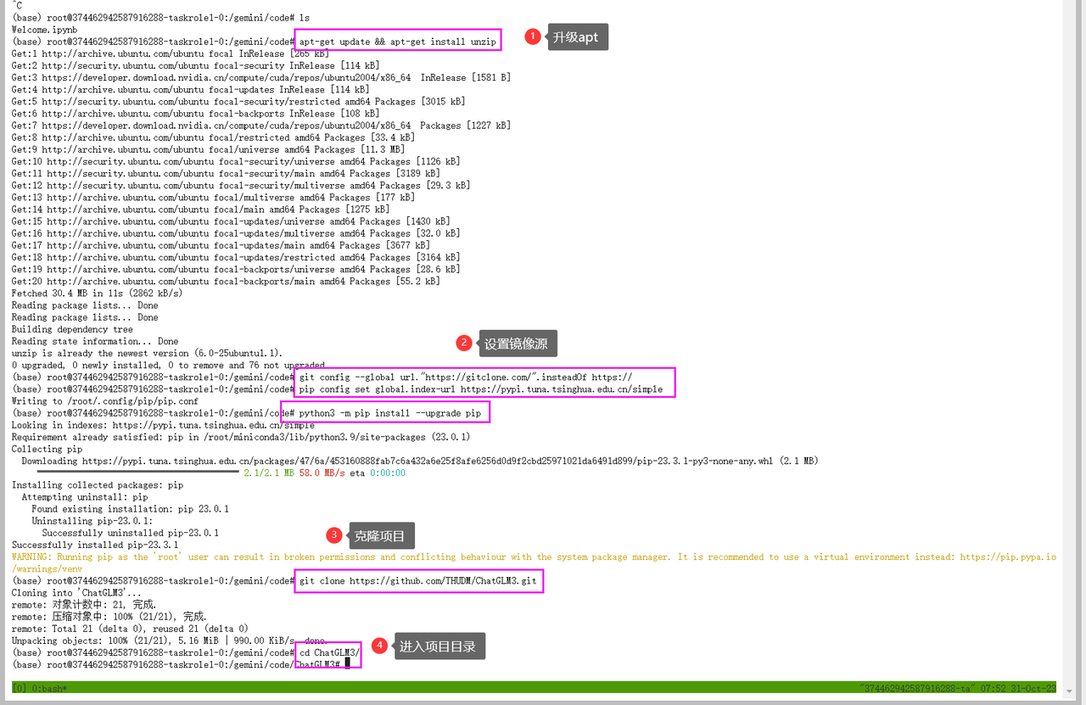Select the 'Get:19' focal-backports/universe [28.6 kB] line
Image resolution: width=1086 pixels, height=705 pixels.
pos(236,269)
